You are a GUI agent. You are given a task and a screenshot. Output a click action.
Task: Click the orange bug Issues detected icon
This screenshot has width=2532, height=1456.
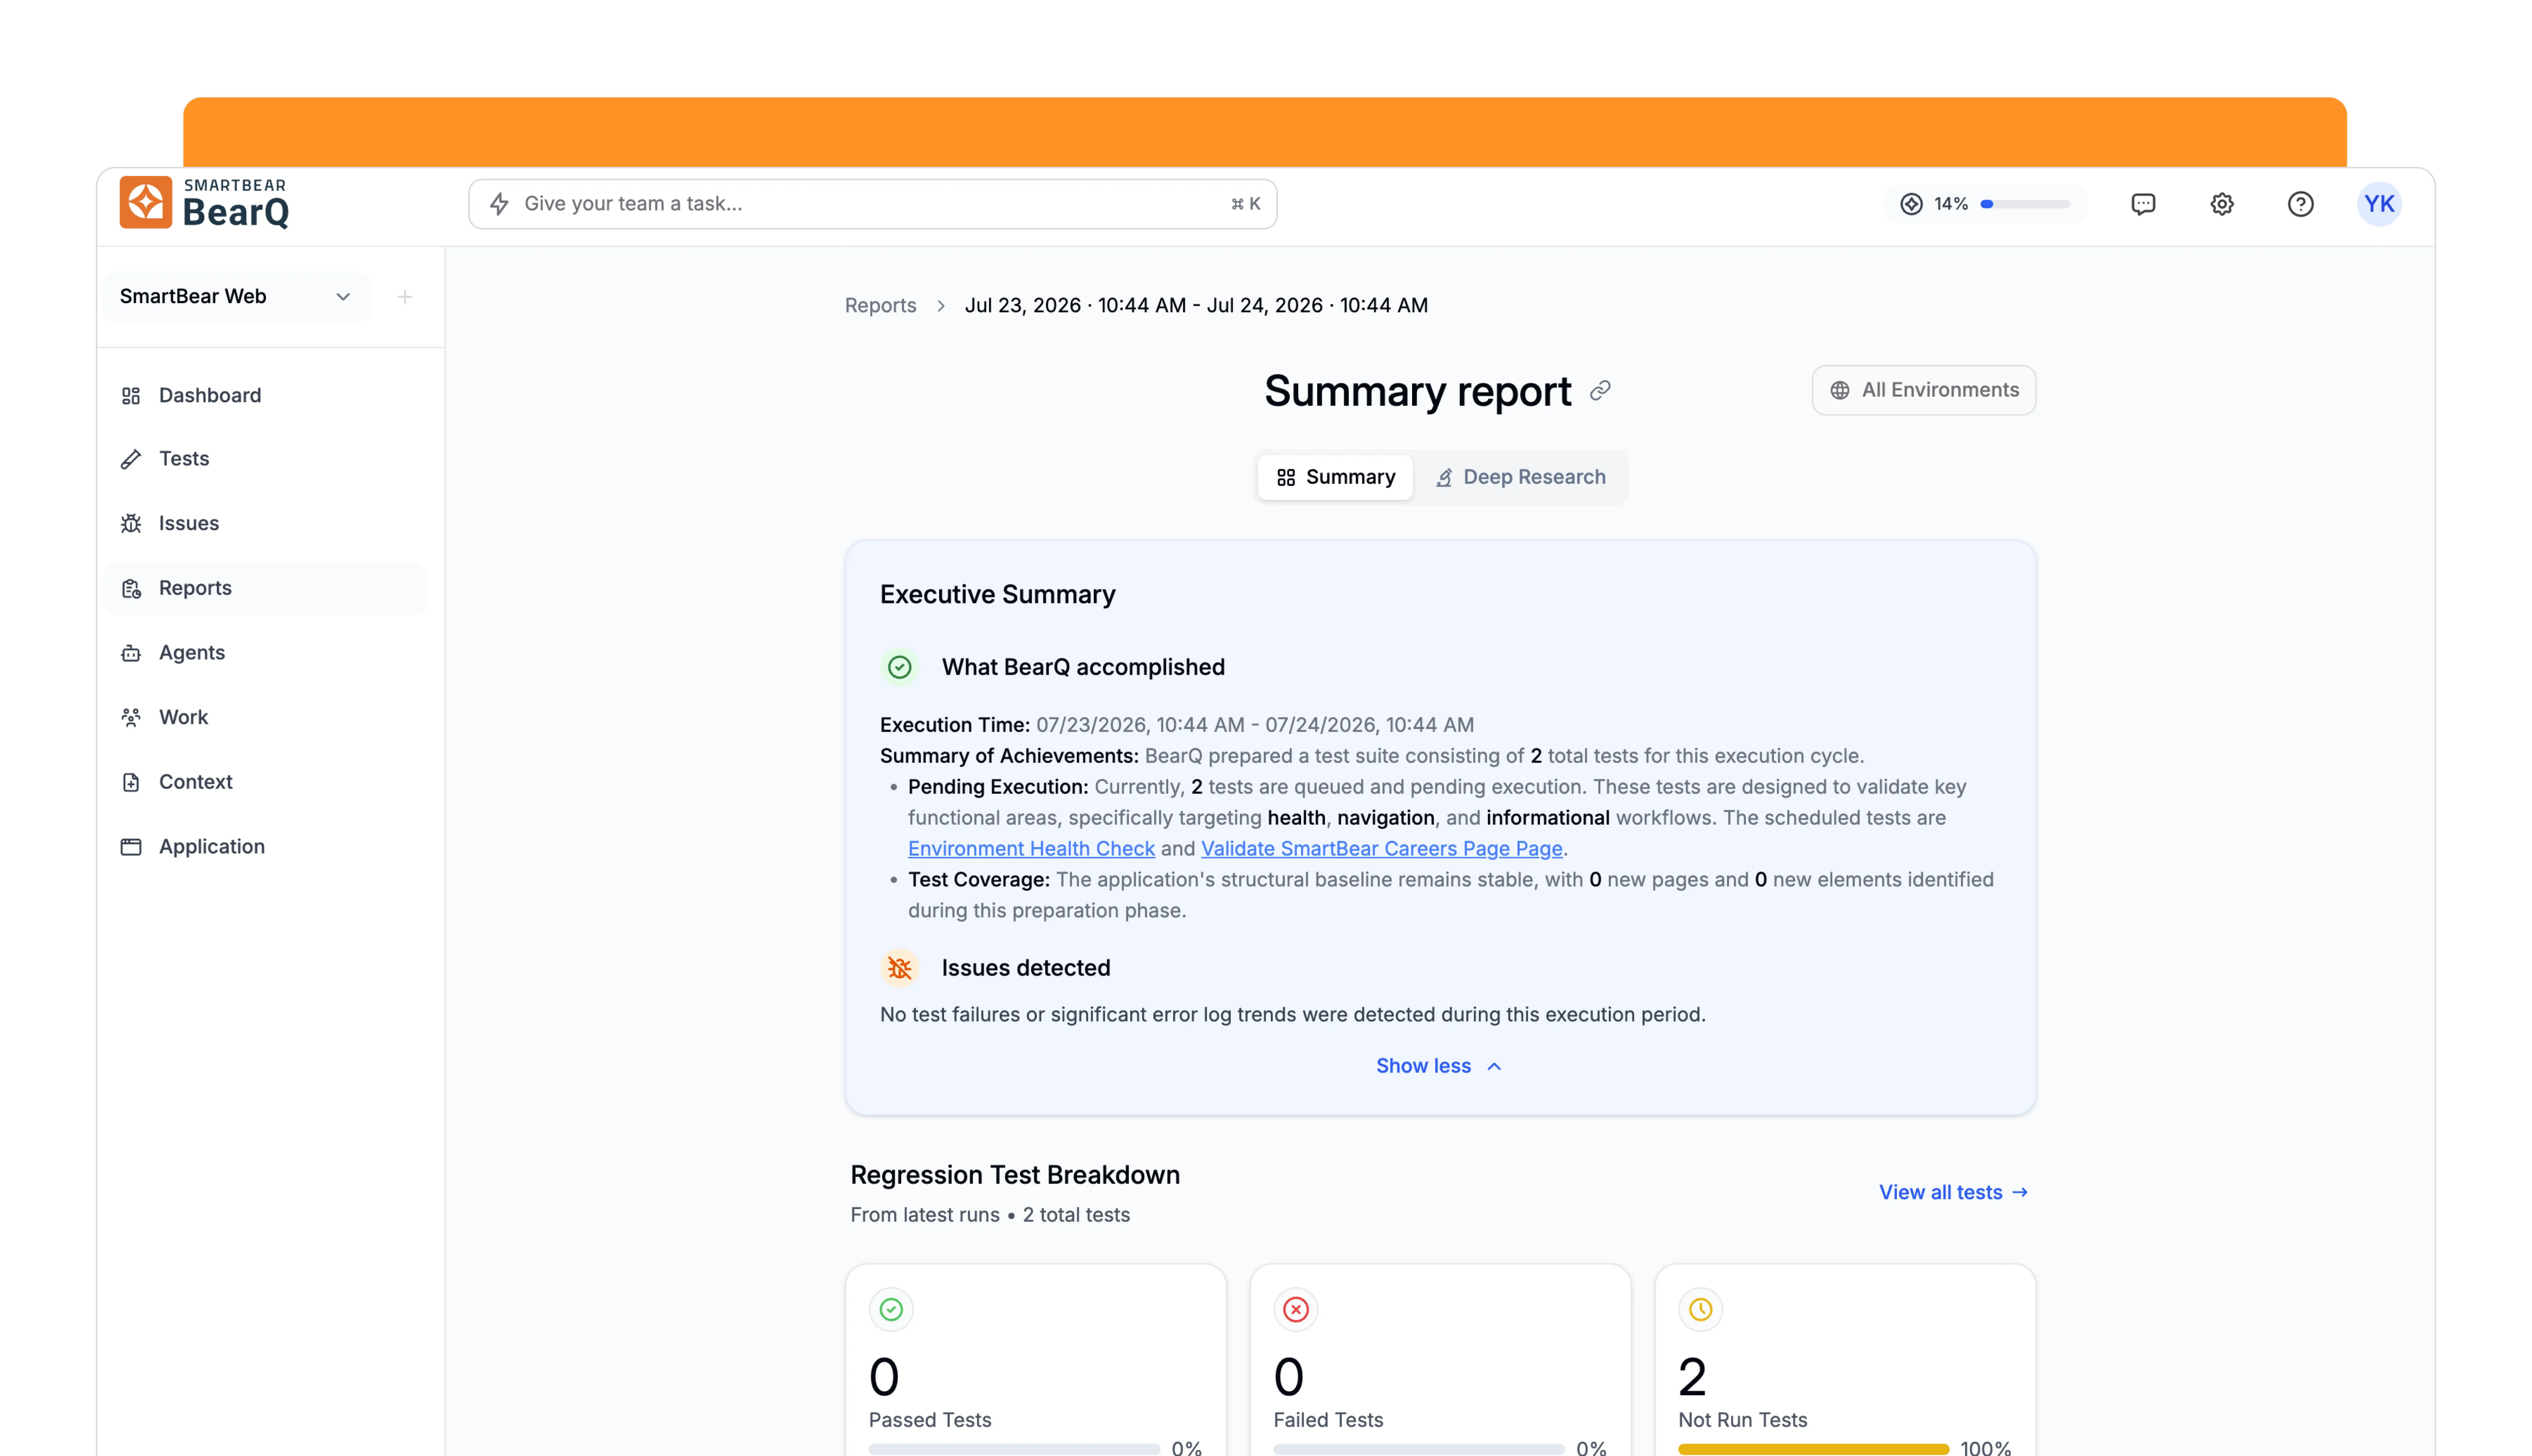(900, 968)
